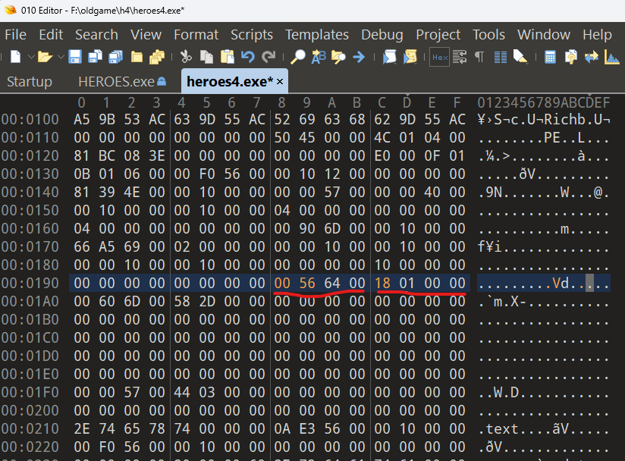Click byte E0 in row 00:0120
The height and width of the screenshot is (461, 625).
click(382, 155)
